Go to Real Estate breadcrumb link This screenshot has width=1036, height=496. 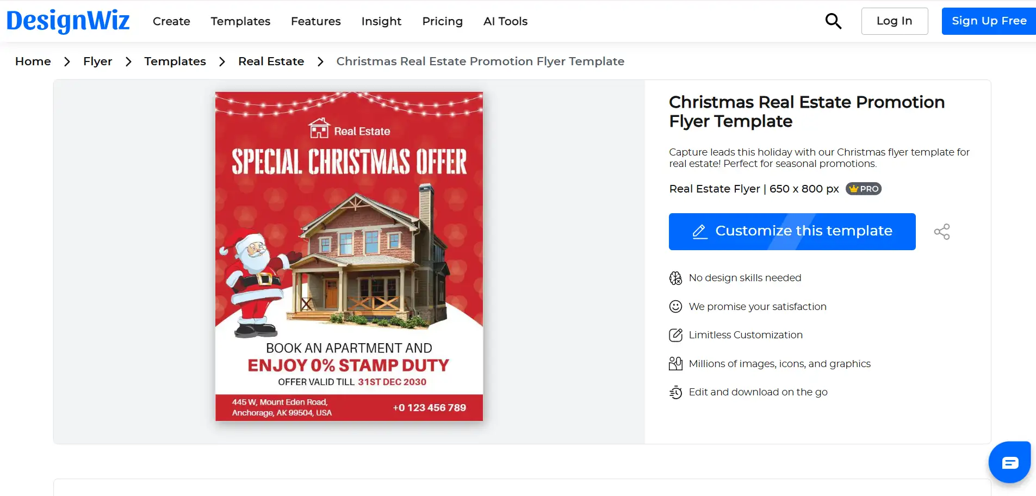pos(271,61)
